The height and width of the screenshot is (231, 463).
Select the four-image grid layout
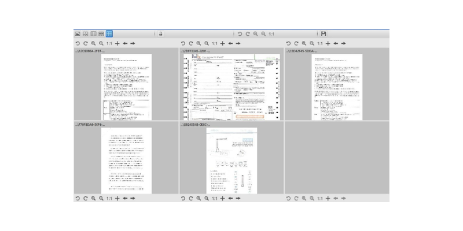pos(93,34)
